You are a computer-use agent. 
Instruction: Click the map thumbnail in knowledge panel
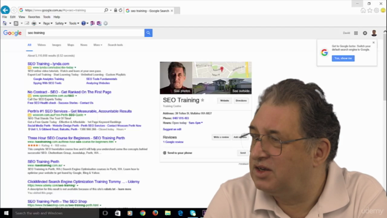(222, 70)
